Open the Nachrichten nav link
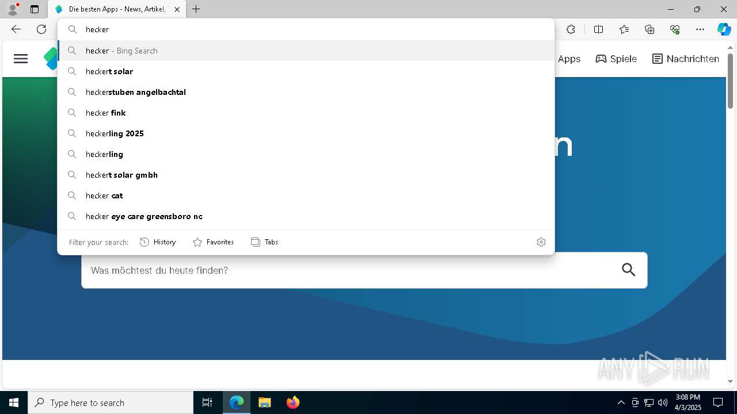This screenshot has height=414, width=737. point(686,59)
